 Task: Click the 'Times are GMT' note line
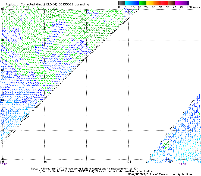point(84,169)
